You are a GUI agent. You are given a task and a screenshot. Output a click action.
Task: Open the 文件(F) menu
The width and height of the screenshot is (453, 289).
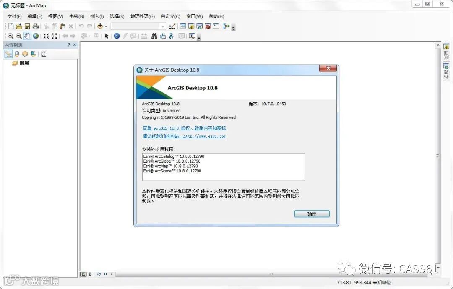pos(14,16)
